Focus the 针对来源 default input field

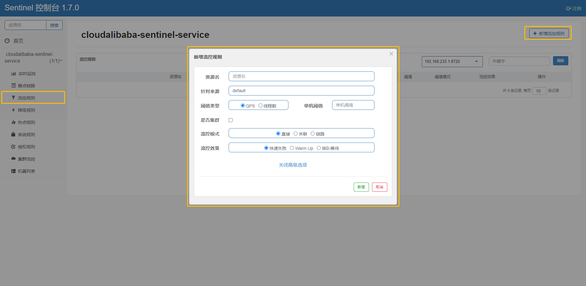(301, 91)
